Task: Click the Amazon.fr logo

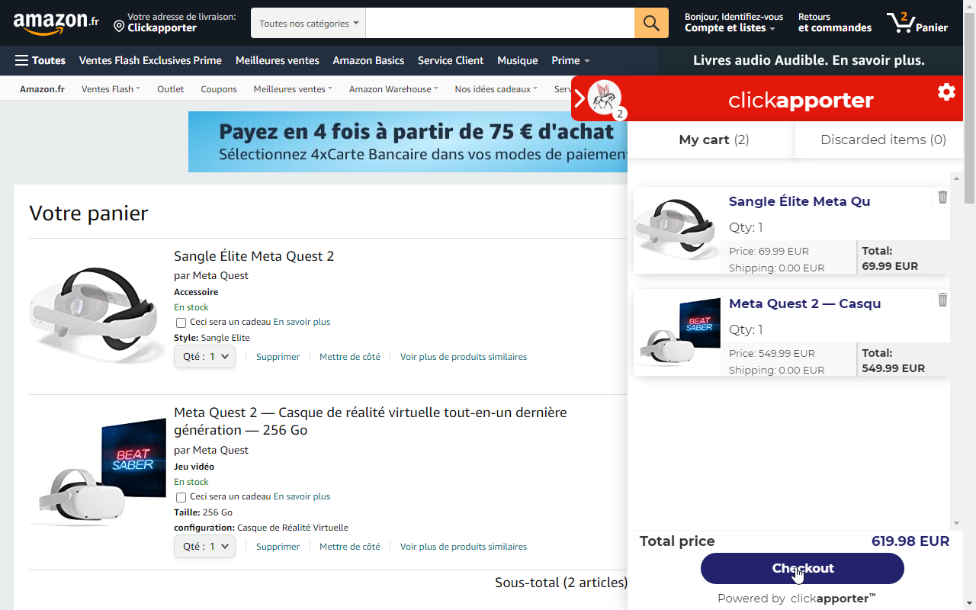Action: click(x=56, y=23)
